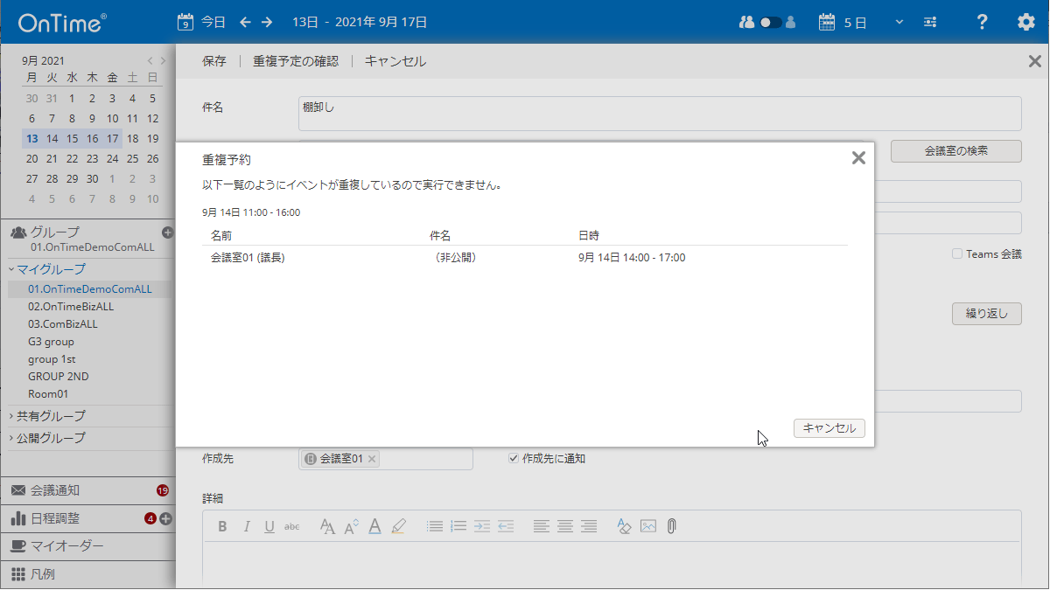Click the help question mark icon
Image resolution: width=1050 pixels, height=590 pixels.
pyautogui.click(x=981, y=22)
